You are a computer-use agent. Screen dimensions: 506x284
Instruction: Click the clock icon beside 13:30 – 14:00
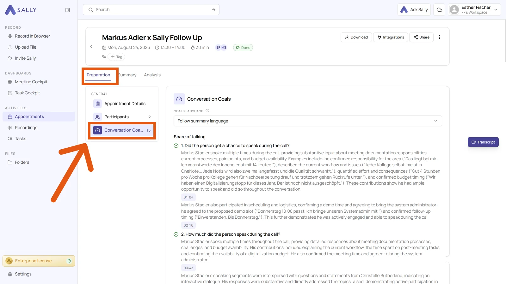click(x=157, y=48)
